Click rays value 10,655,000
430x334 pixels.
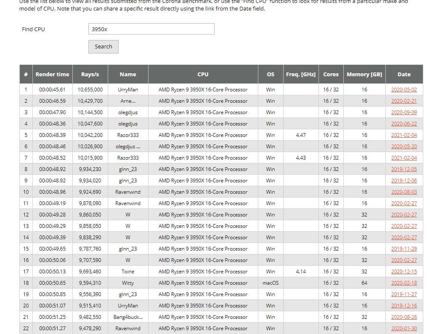click(90, 89)
